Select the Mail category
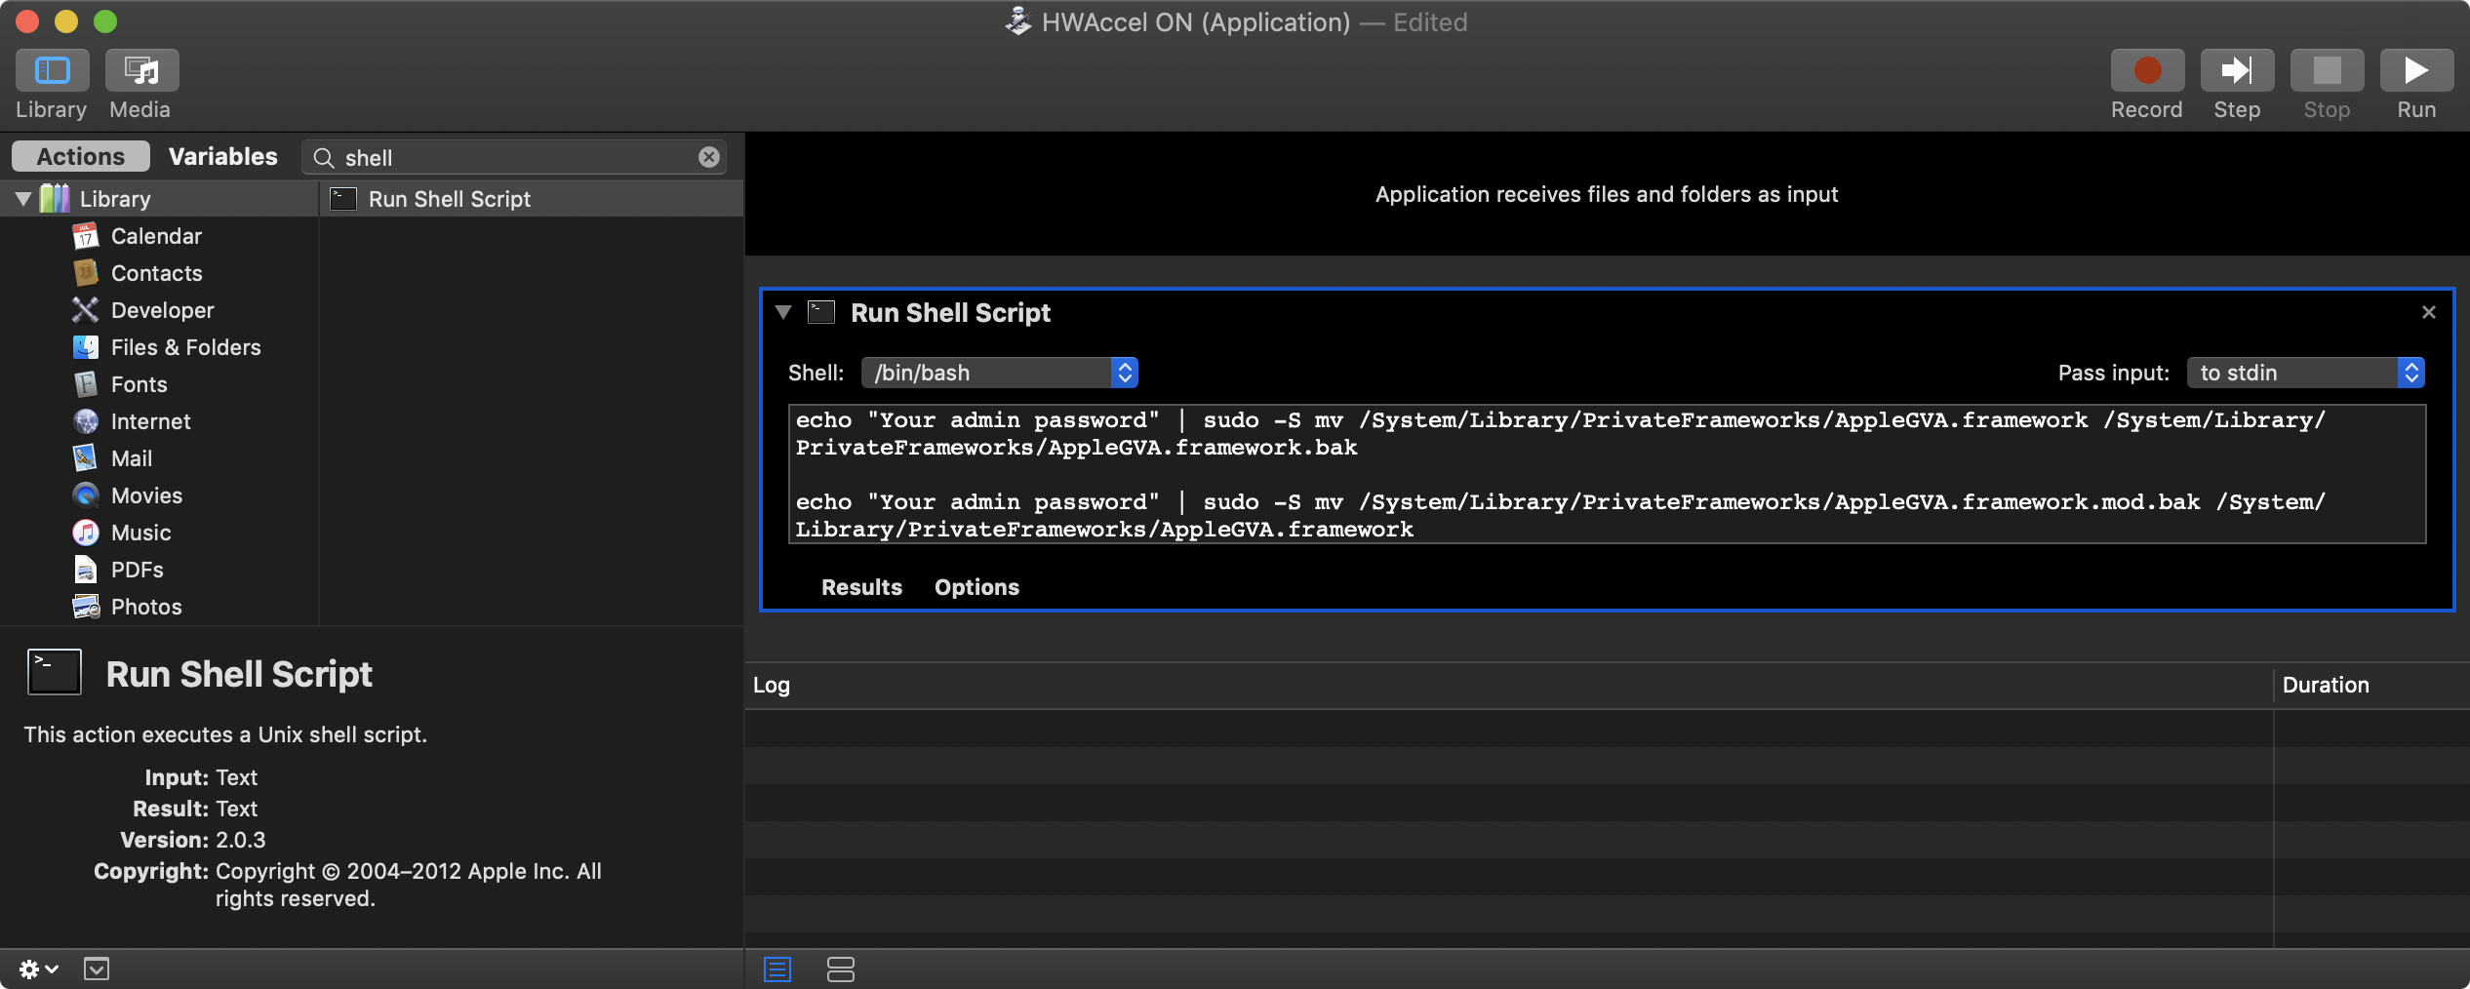 [x=132, y=458]
